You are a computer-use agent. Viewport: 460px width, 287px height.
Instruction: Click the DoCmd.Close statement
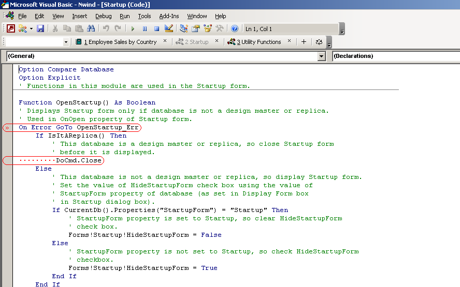pyautogui.click(x=79, y=160)
